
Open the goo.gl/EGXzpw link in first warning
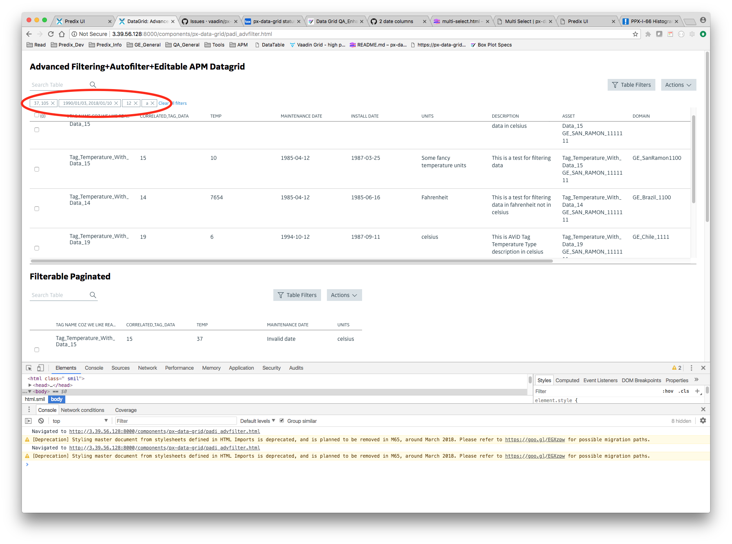click(x=535, y=440)
